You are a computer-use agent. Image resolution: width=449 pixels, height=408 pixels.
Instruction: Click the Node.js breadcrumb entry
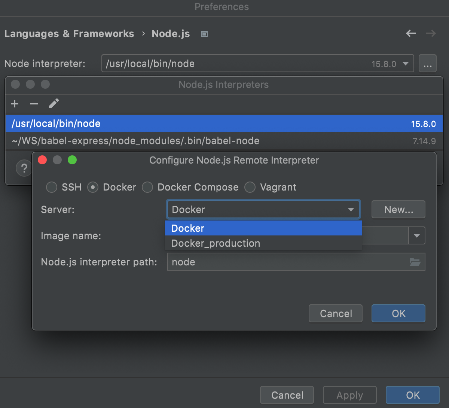[171, 34]
